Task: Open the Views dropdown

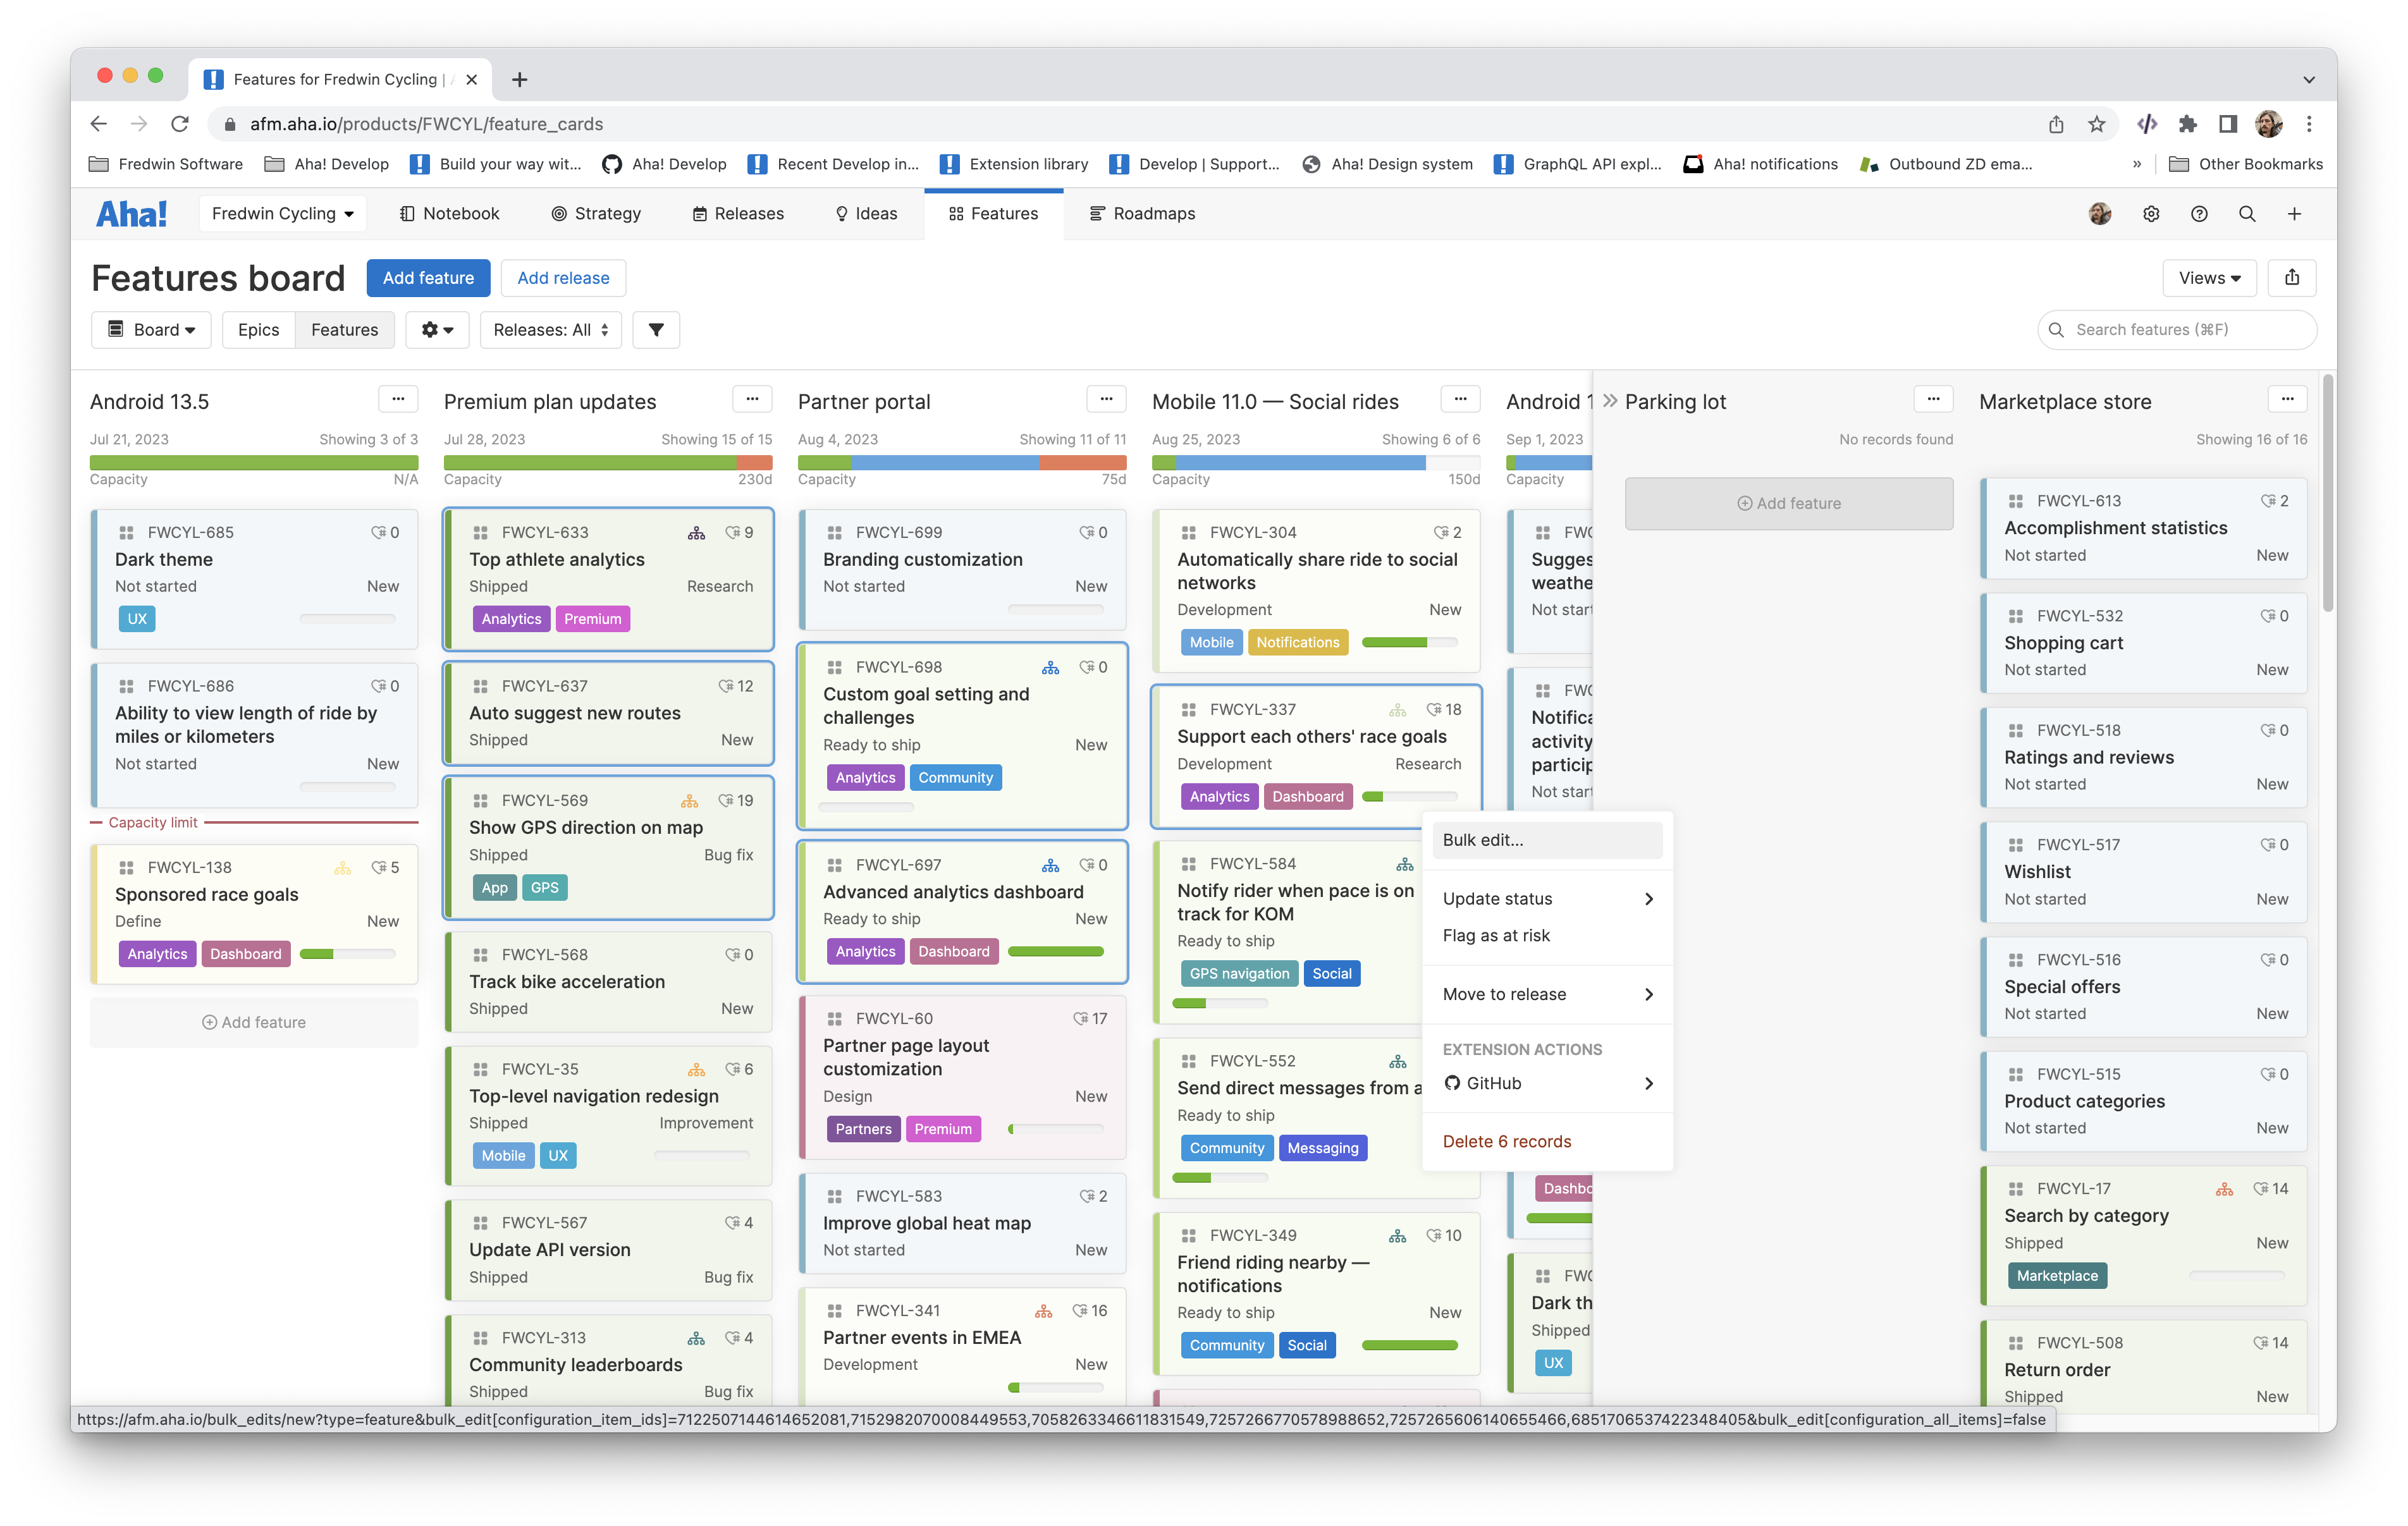Action: coord(2210,278)
